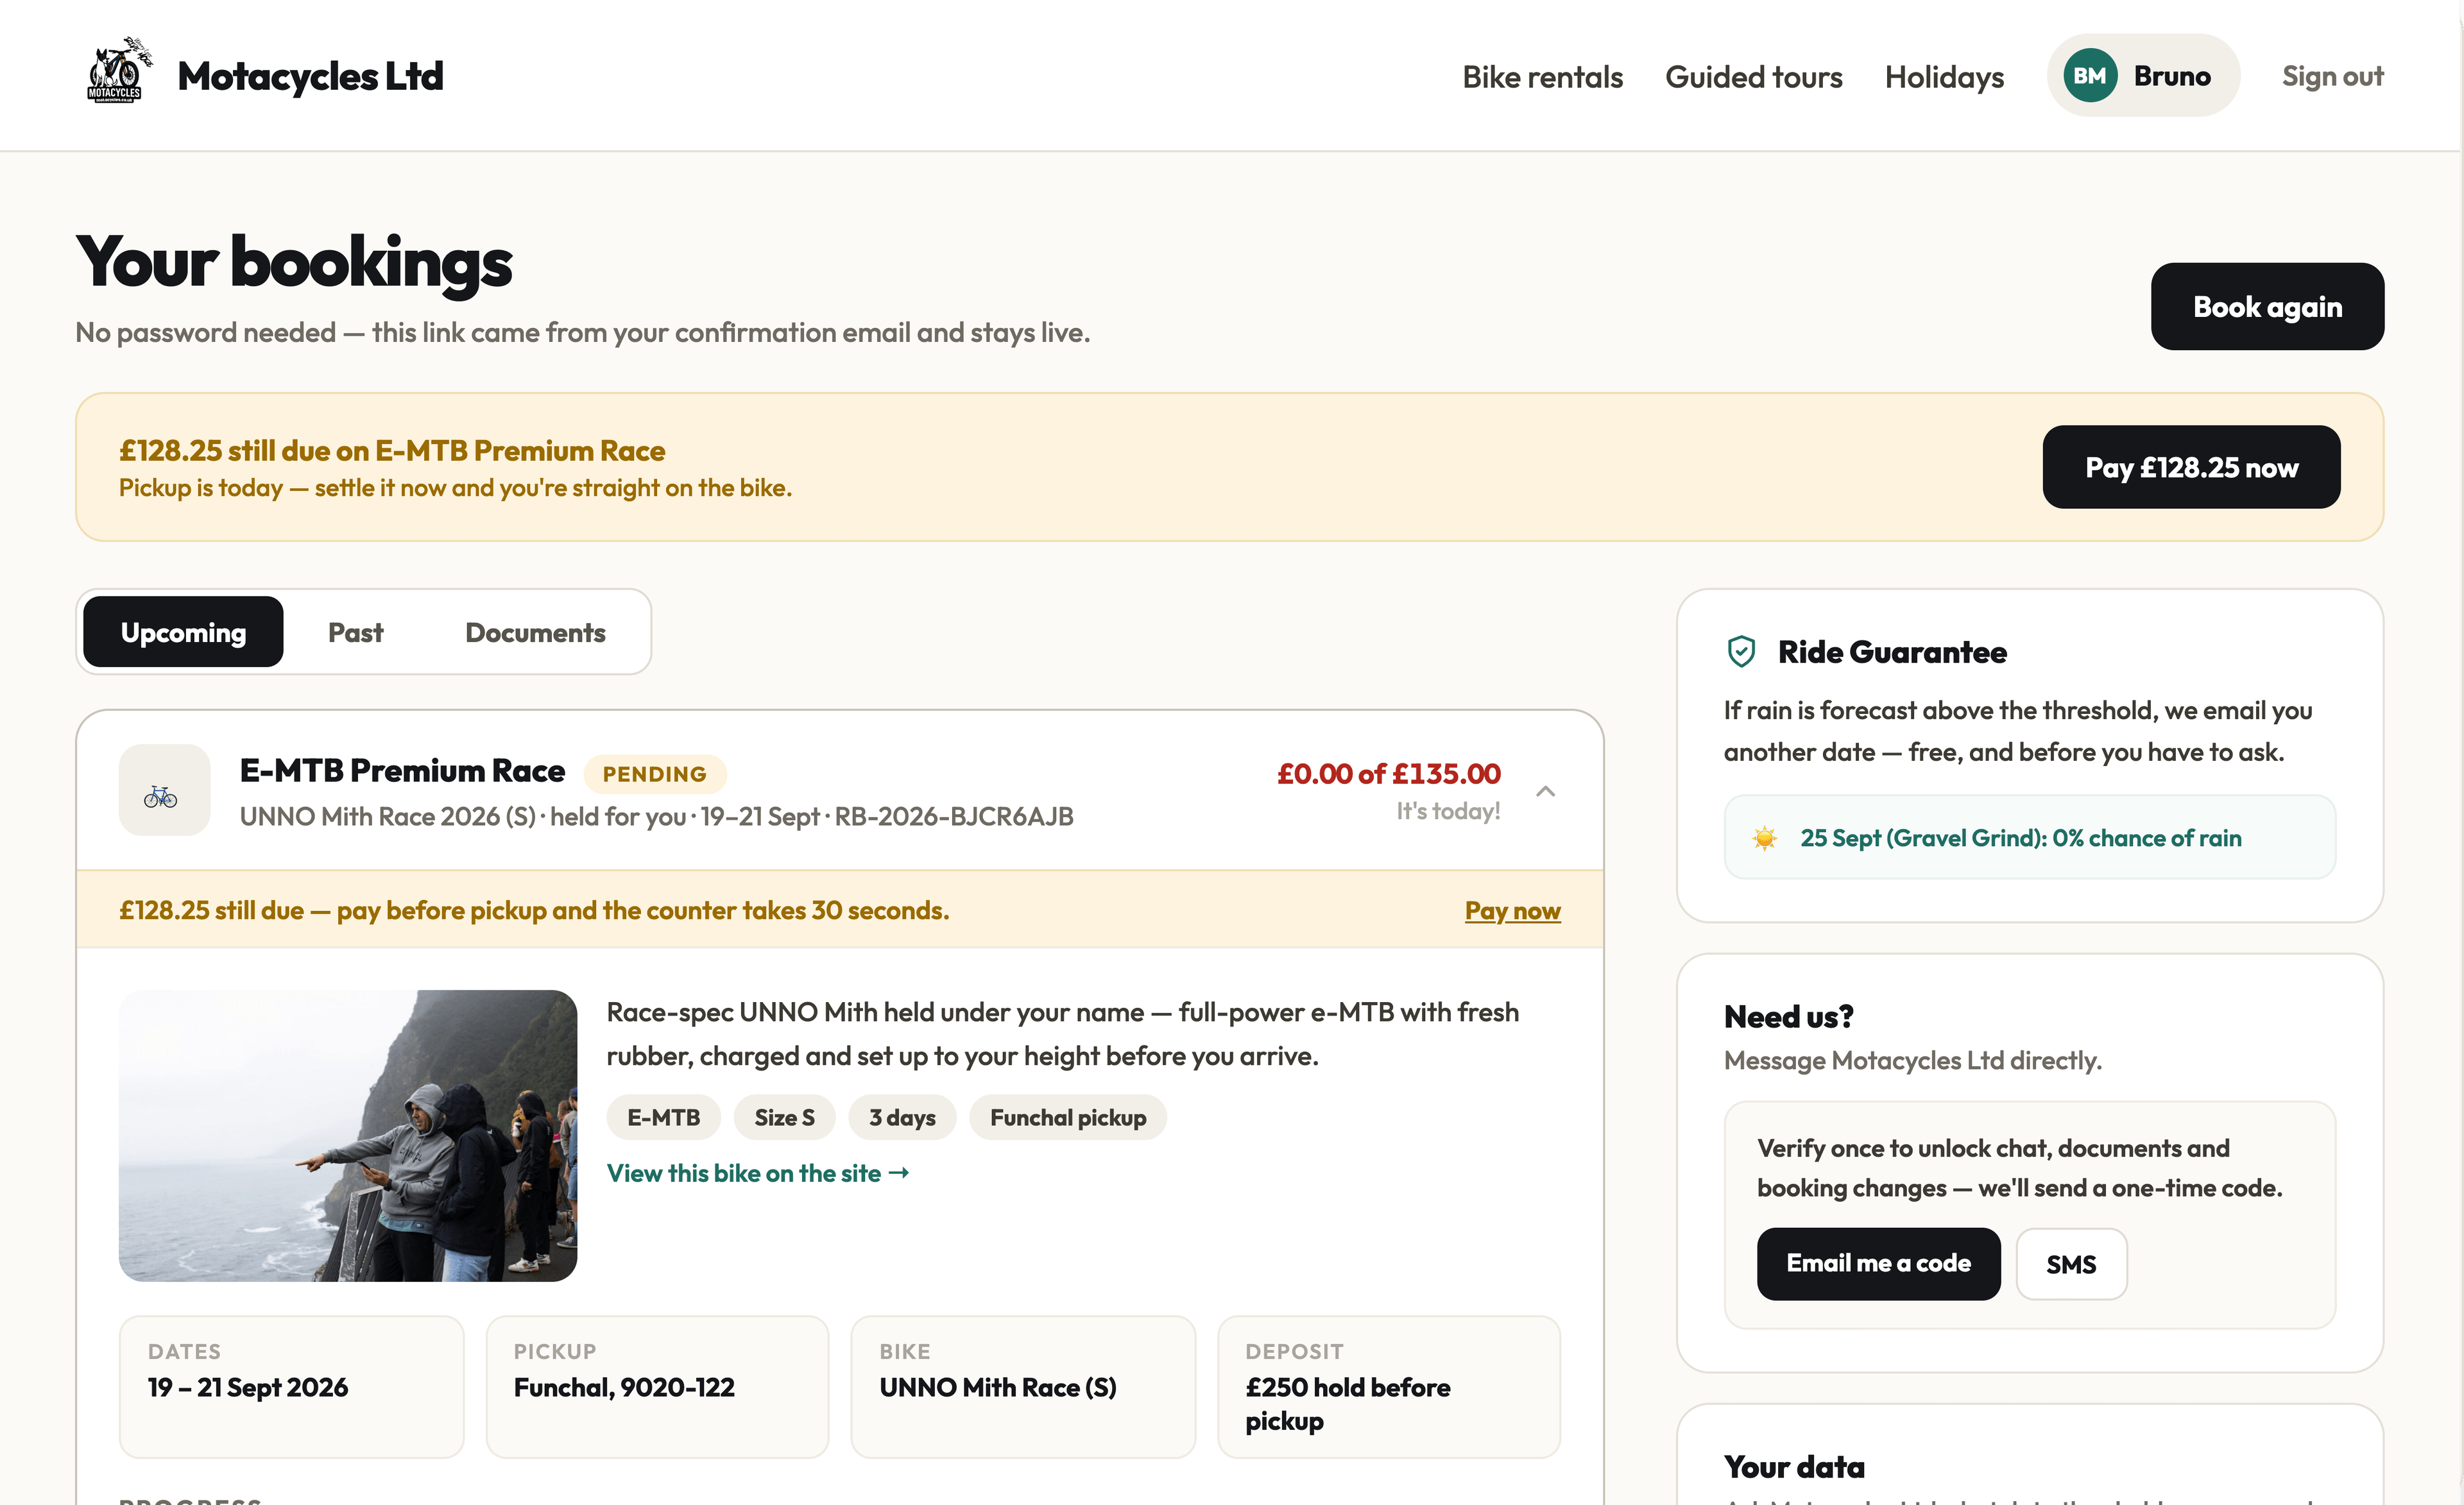The image size is (2464, 1505).
Task: Click the Pay now link
Action: coord(1512,910)
